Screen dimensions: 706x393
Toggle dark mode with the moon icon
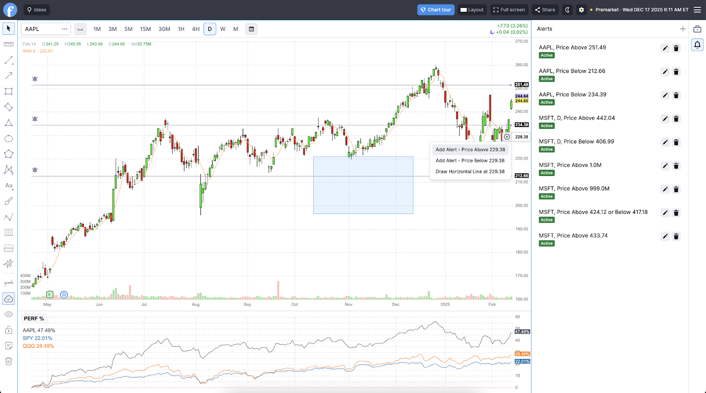coord(567,10)
